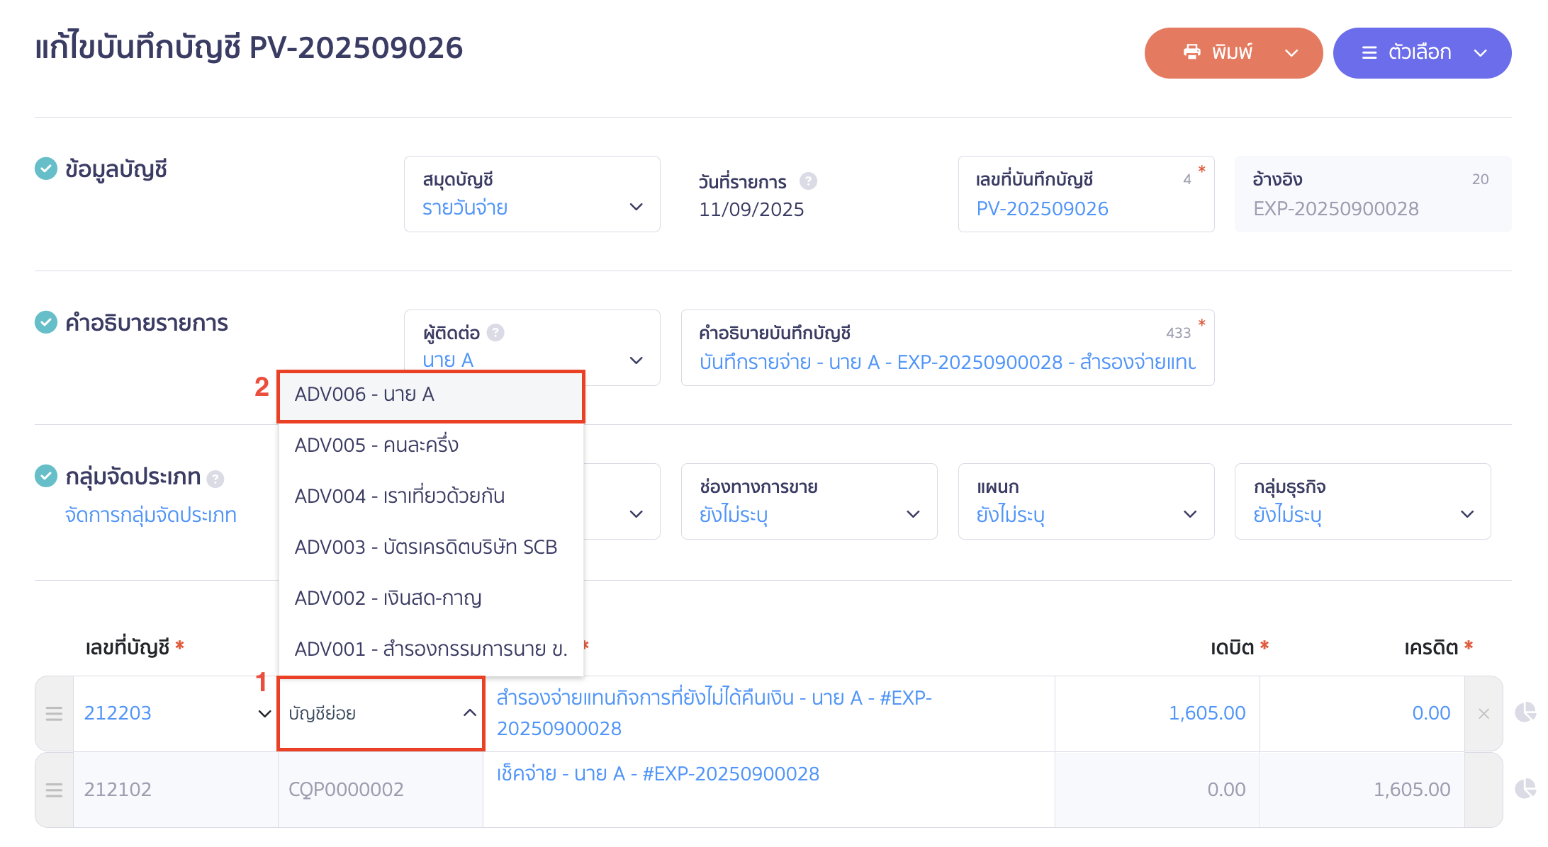Open the สมุดบัญชี dropdown
Viewport: 1548px width, 847px height.
[x=532, y=194]
